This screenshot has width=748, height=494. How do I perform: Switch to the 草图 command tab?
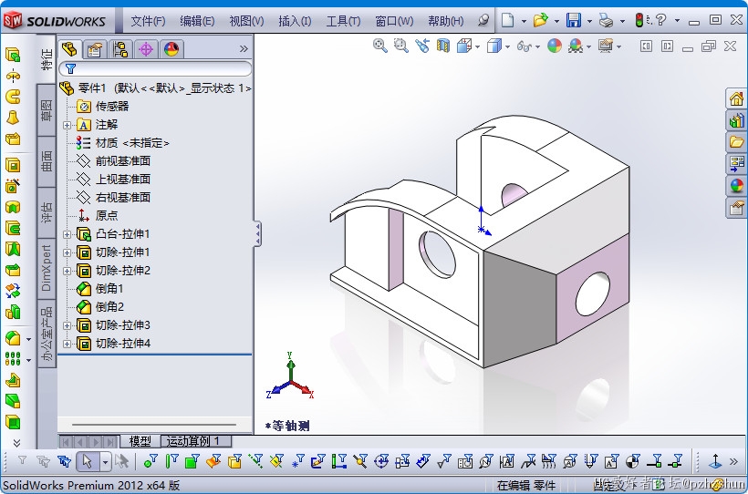coord(47,110)
